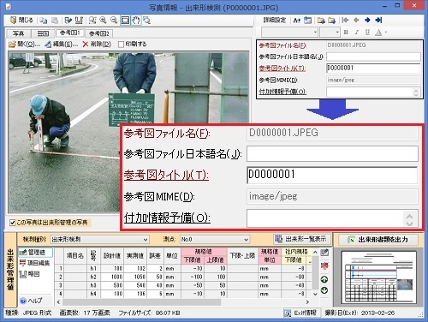Open the font color A picker
This screenshot has height=322, width=428.
380,33
